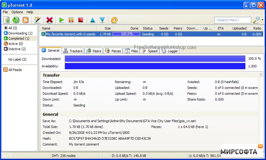Click the red X Remove torrent icon

click(x=49, y=20)
